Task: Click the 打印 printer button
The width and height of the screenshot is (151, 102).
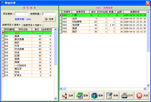Action: pos(127,95)
